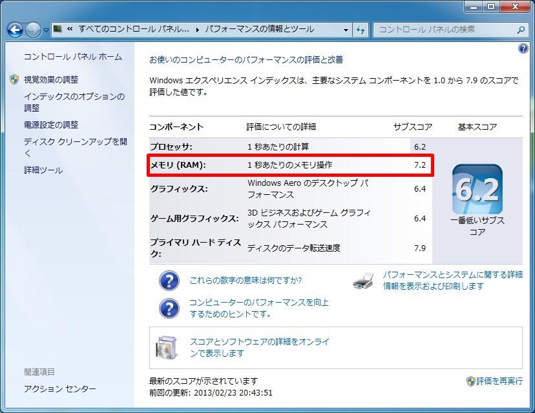Select パフォーマンスの情報とツール breadcrumb

(x=259, y=29)
